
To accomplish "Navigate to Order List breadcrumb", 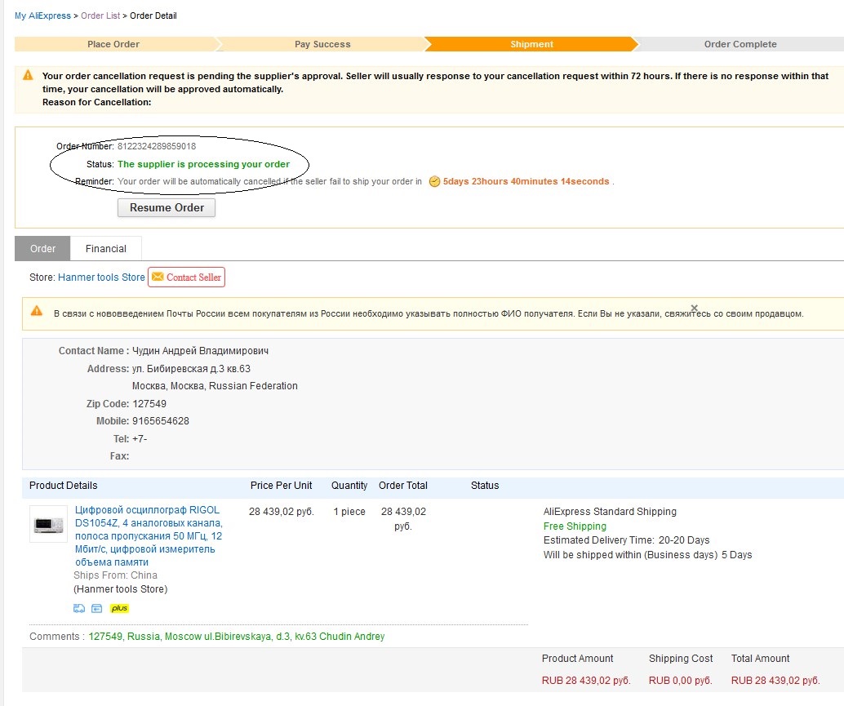I will [100, 16].
